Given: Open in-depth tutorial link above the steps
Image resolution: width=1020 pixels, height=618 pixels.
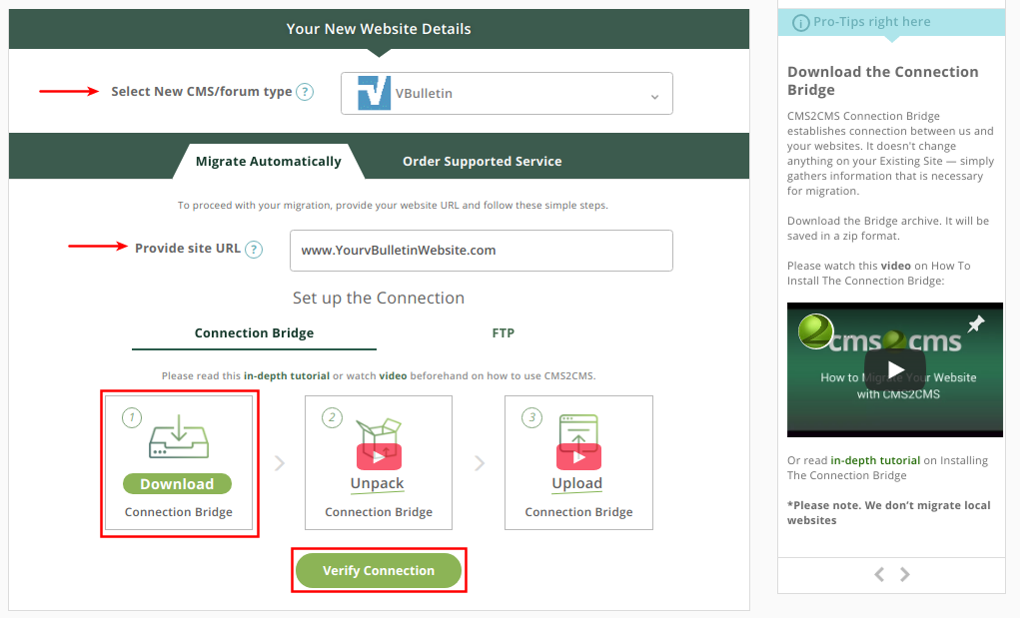Looking at the screenshot, I should (x=287, y=375).
